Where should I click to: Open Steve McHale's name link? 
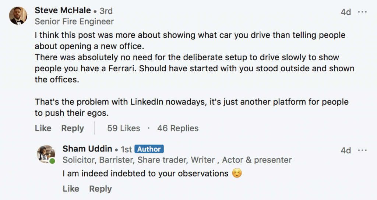pyautogui.click(x=63, y=10)
